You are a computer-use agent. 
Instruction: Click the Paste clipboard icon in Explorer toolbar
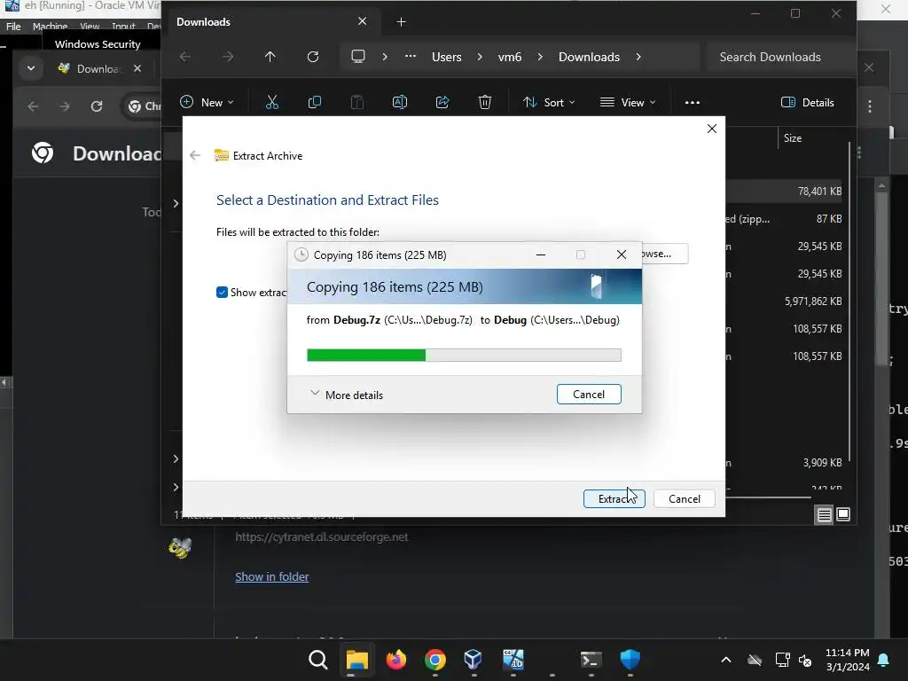pos(357,103)
